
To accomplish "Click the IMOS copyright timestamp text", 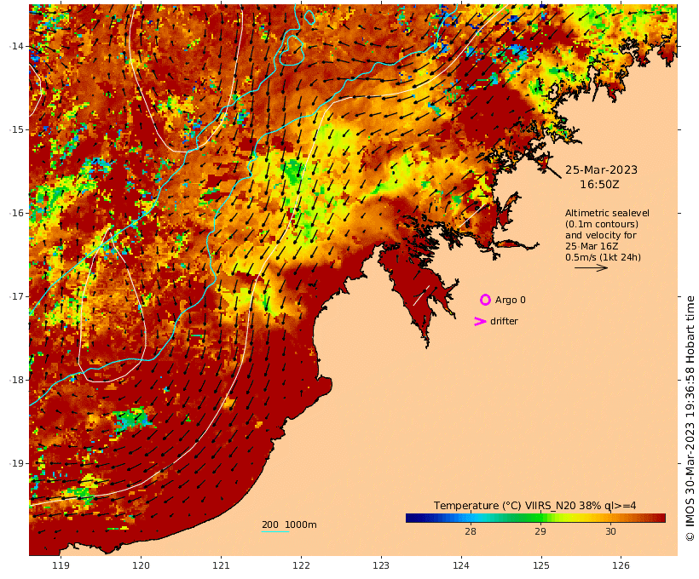I will pyautogui.click(x=690, y=418).
